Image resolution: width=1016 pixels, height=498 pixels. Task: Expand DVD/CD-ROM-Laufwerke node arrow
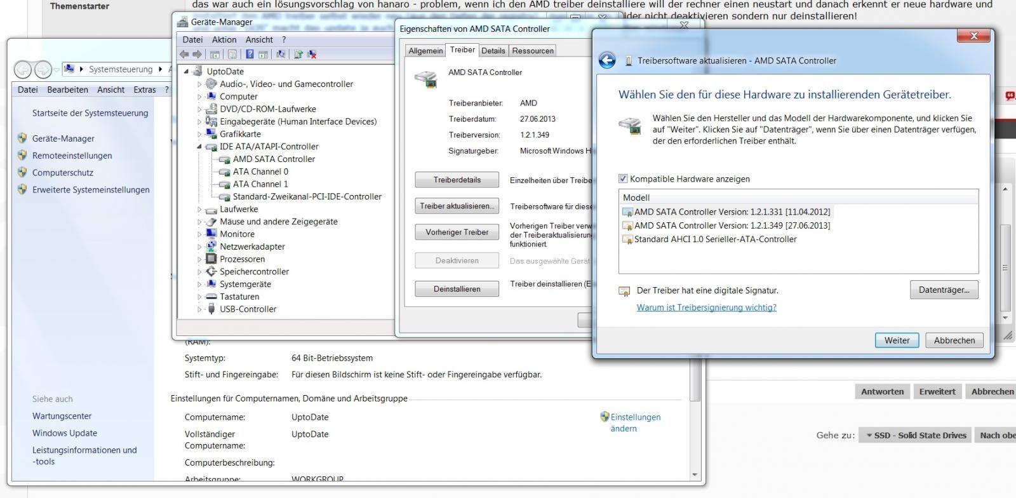click(x=199, y=109)
